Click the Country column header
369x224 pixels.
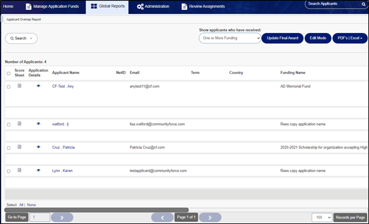coord(236,73)
